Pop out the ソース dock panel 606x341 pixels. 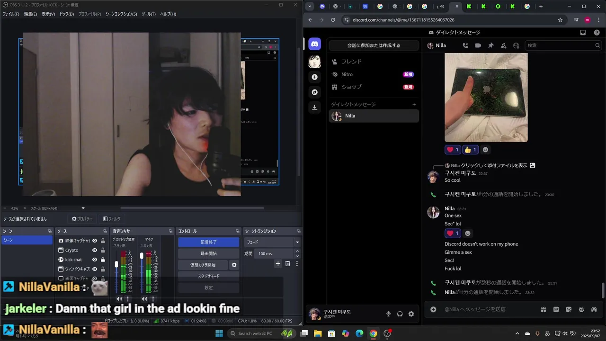(x=104, y=231)
